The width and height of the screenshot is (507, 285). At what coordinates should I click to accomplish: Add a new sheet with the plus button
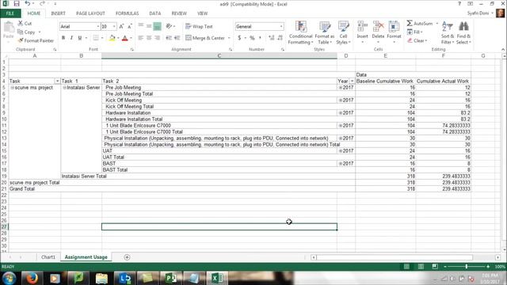127,257
